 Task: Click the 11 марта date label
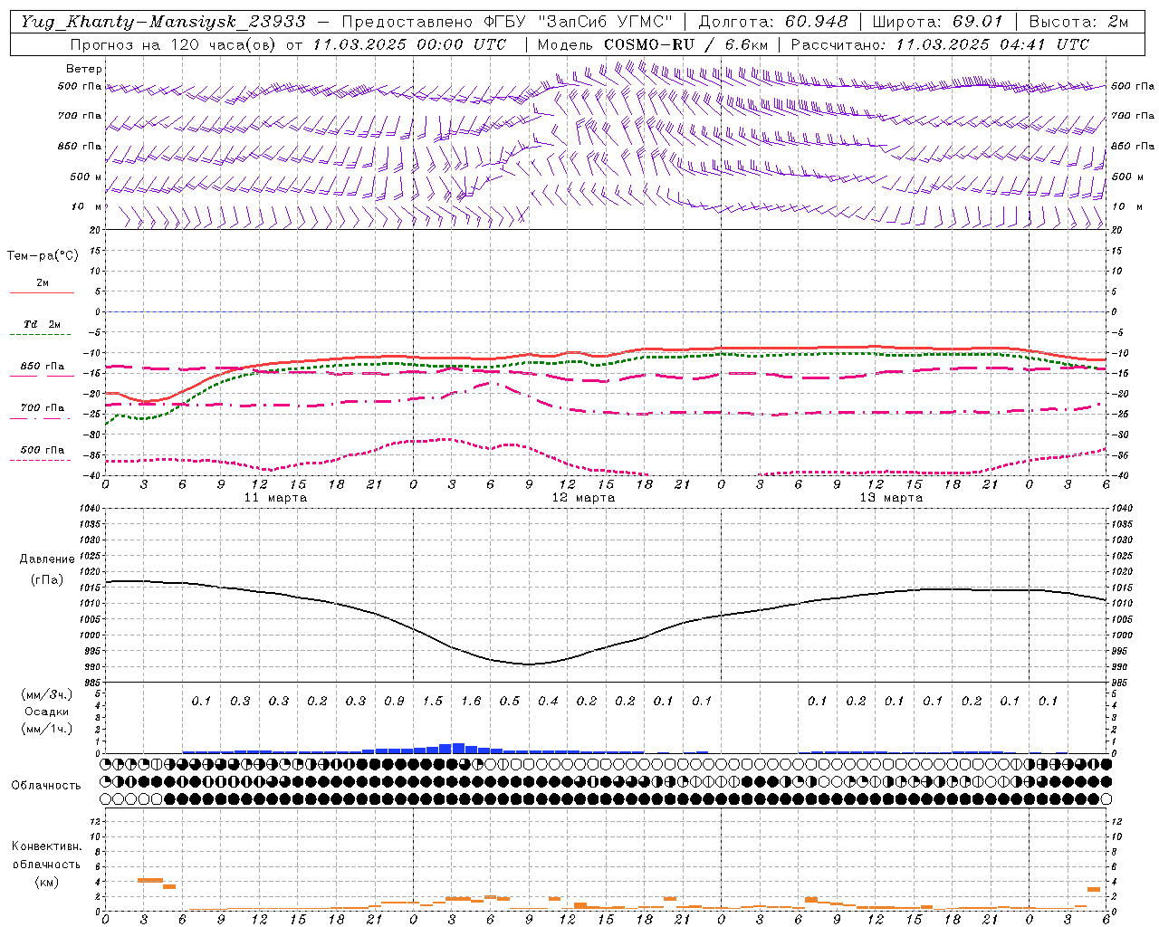pos(276,498)
